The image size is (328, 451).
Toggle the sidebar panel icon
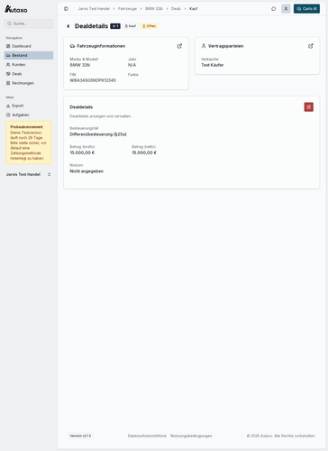click(x=67, y=9)
